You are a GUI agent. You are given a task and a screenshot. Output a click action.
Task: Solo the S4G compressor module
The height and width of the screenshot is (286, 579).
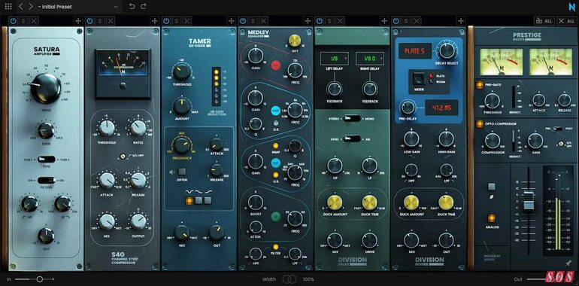[x=100, y=21]
